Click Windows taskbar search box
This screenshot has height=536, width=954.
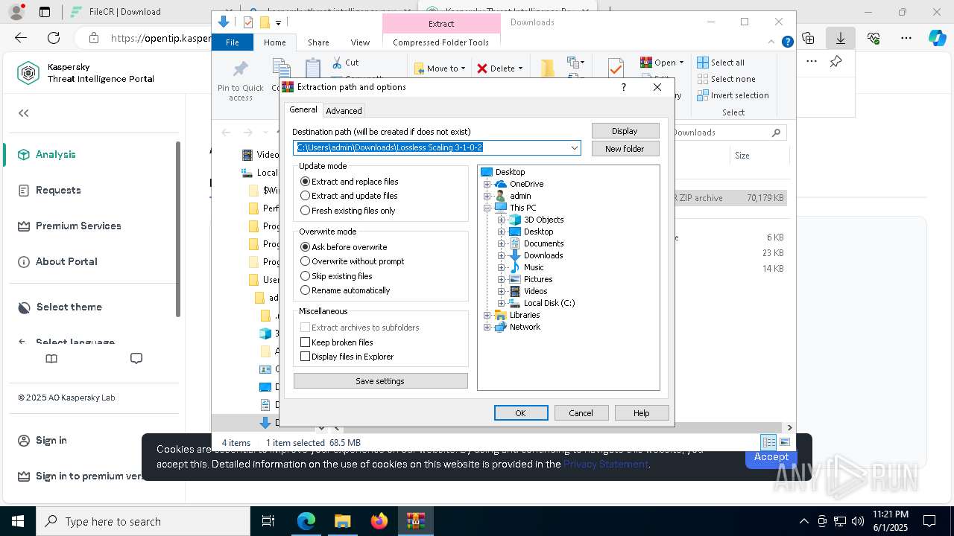pyautogui.click(x=143, y=521)
